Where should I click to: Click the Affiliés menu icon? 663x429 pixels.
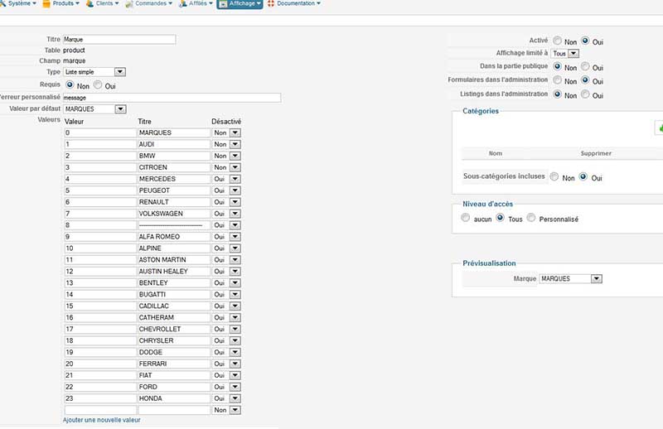coord(182,4)
